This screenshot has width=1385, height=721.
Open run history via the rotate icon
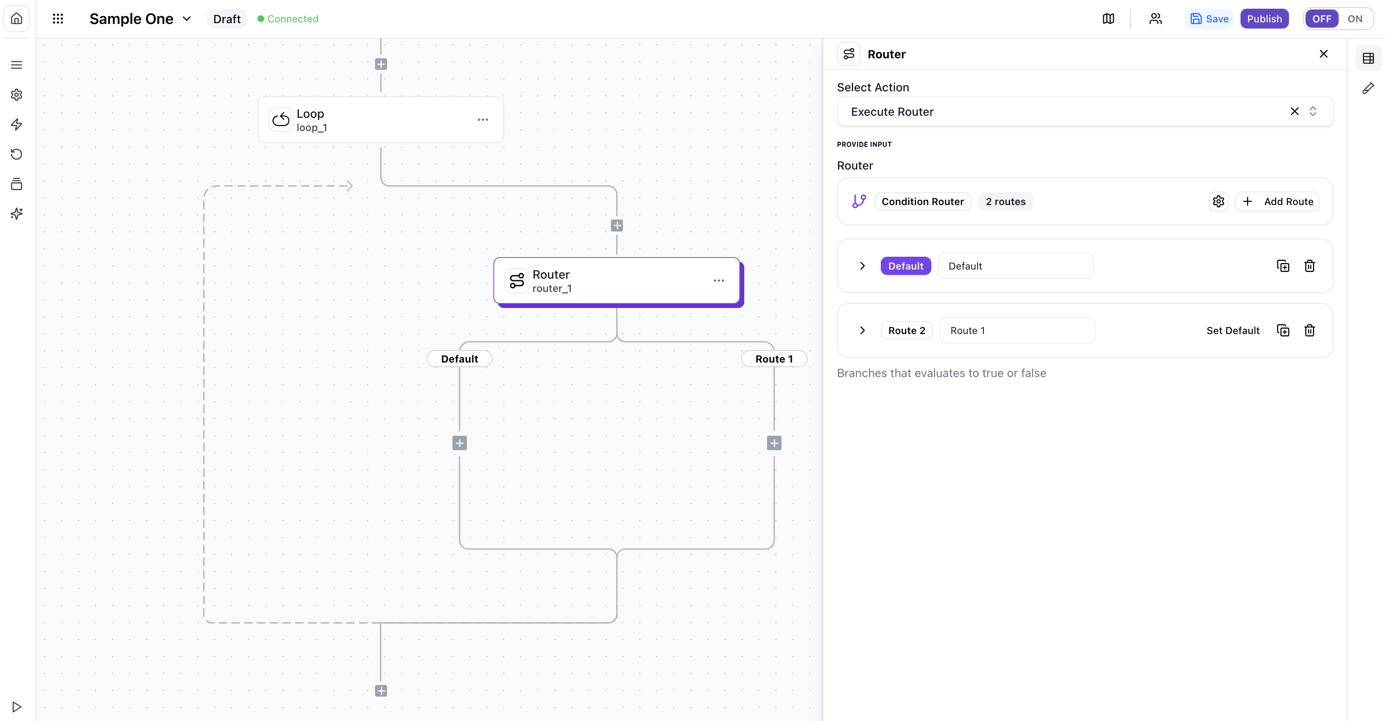coord(16,154)
